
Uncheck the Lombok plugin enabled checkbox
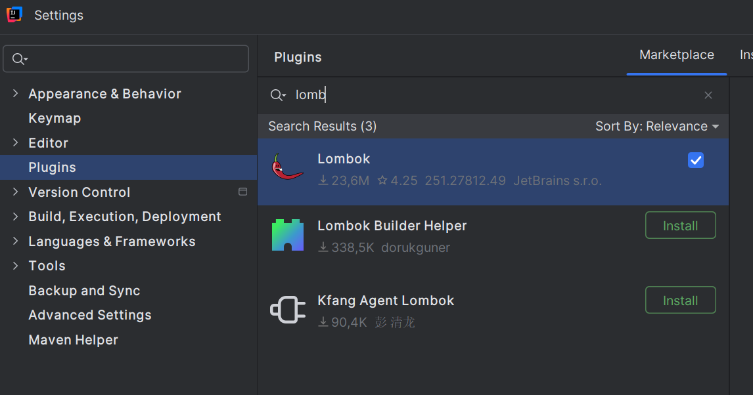point(695,160)
